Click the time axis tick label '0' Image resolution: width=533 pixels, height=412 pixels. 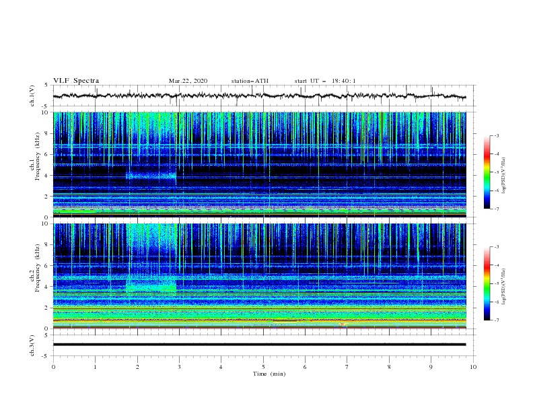[x=53, y=367]
